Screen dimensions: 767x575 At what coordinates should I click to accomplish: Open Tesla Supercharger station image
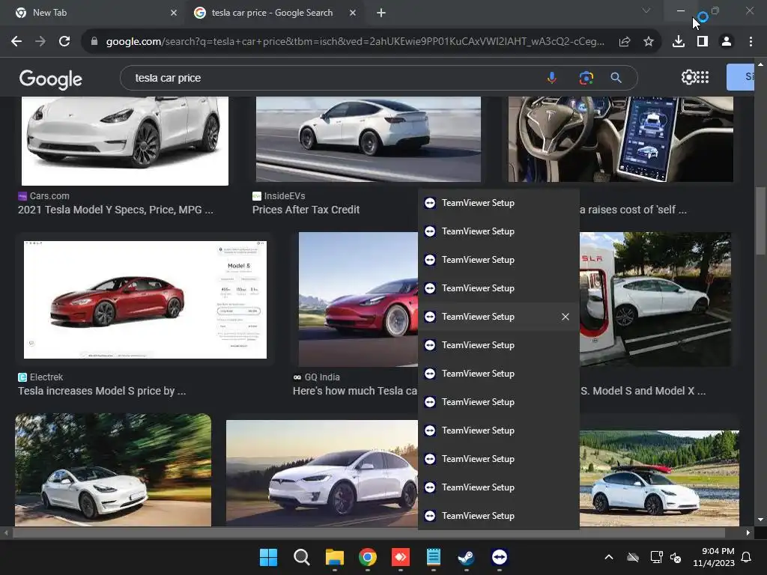(655, 299)
